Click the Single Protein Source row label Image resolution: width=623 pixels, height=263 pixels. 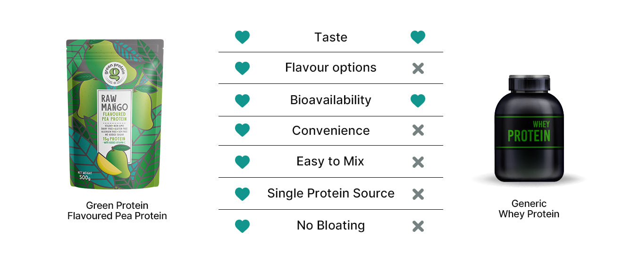(x=330, y=193)
